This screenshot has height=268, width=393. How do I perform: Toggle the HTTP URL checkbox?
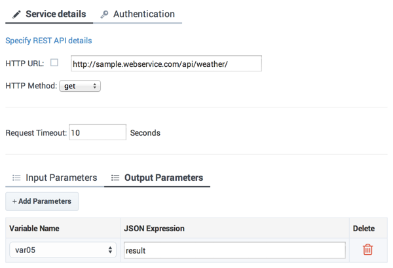click(x=54, y=63)
